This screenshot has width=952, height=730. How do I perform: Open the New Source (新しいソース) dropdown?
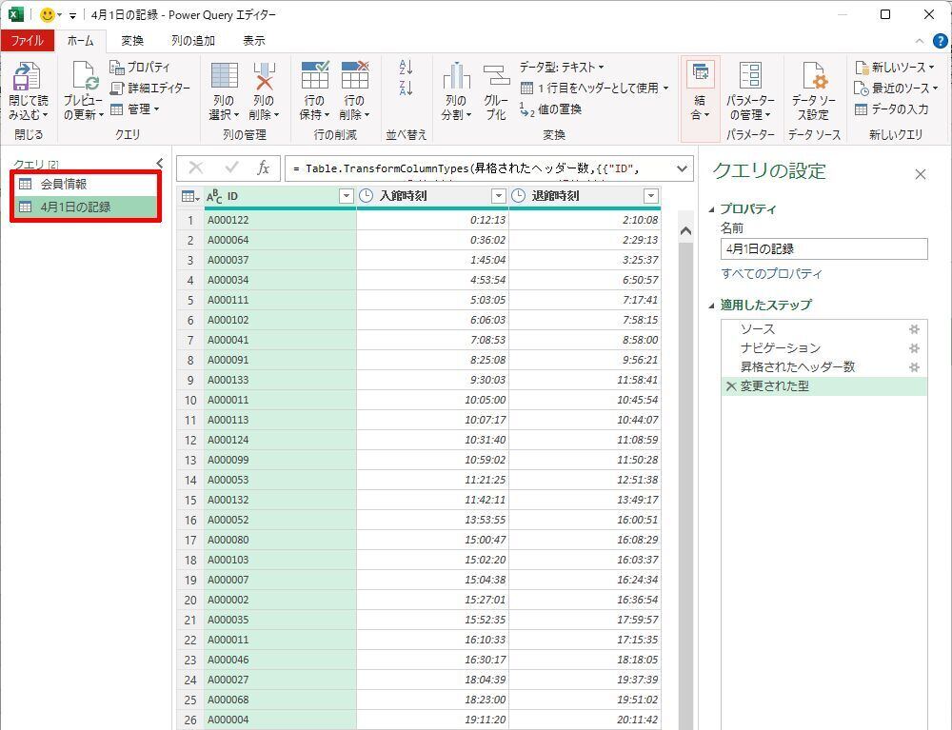tap(895, 67)
